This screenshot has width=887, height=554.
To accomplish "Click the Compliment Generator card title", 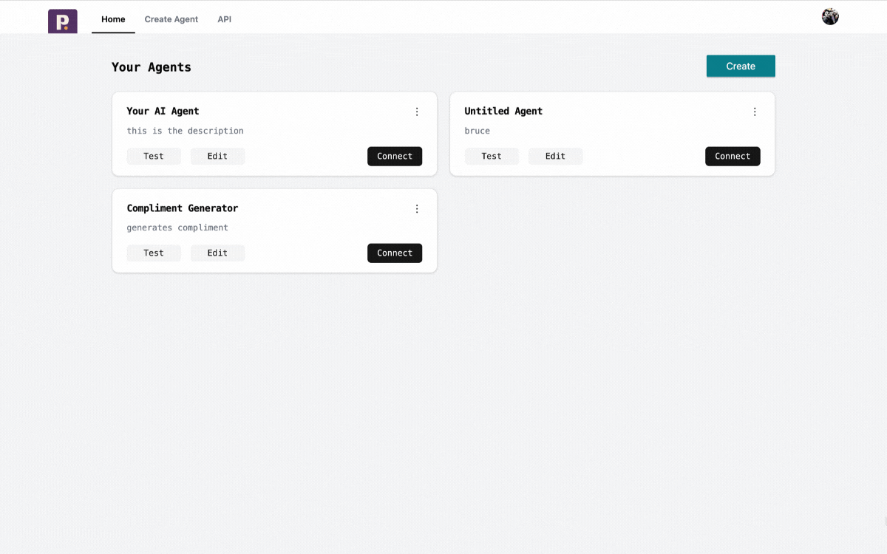I will 183,208.
